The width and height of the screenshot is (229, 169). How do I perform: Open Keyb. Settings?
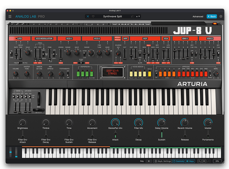163,161
